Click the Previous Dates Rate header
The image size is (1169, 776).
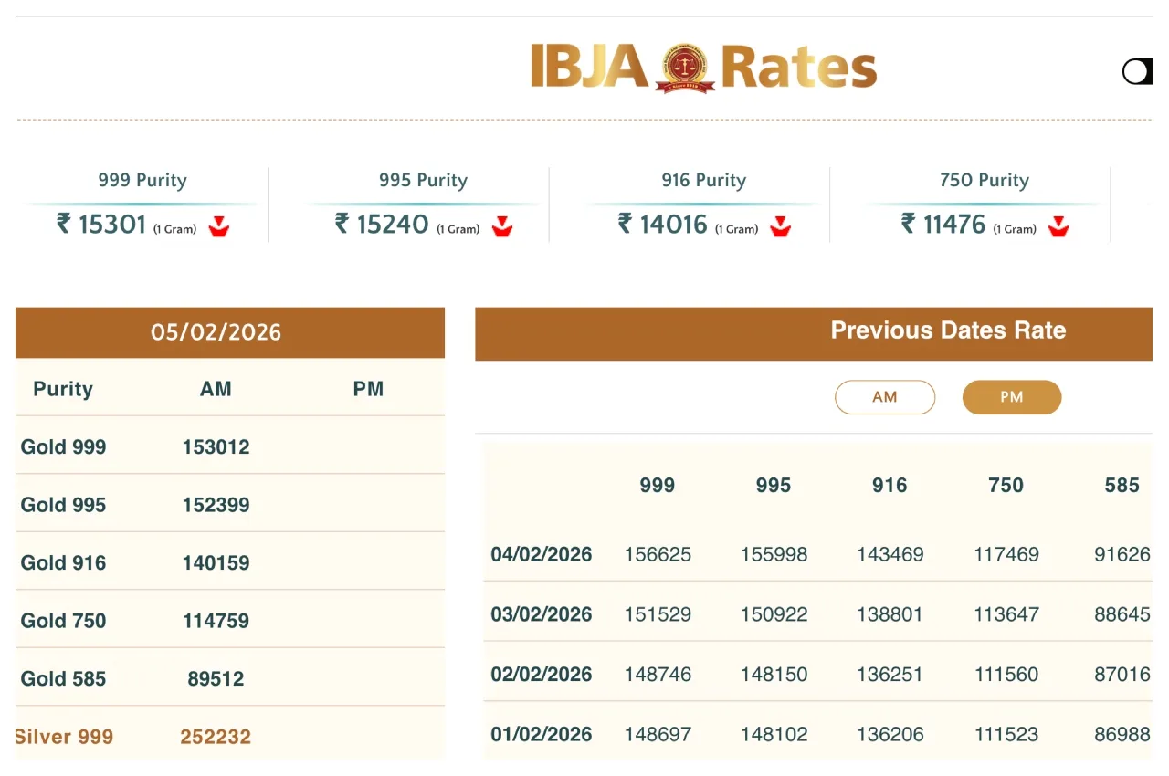coord(948,330)
